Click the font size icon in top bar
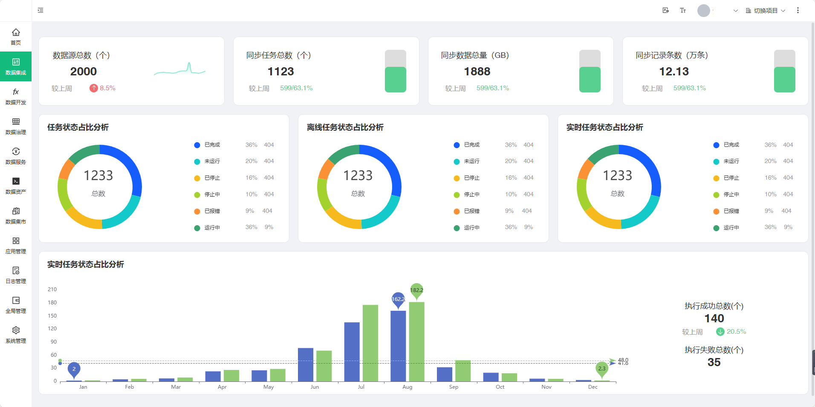Screen dimensions: 815x407 683,11
